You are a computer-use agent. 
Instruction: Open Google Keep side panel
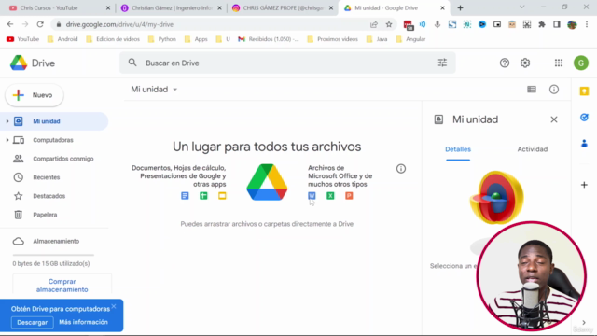[584, 91]
